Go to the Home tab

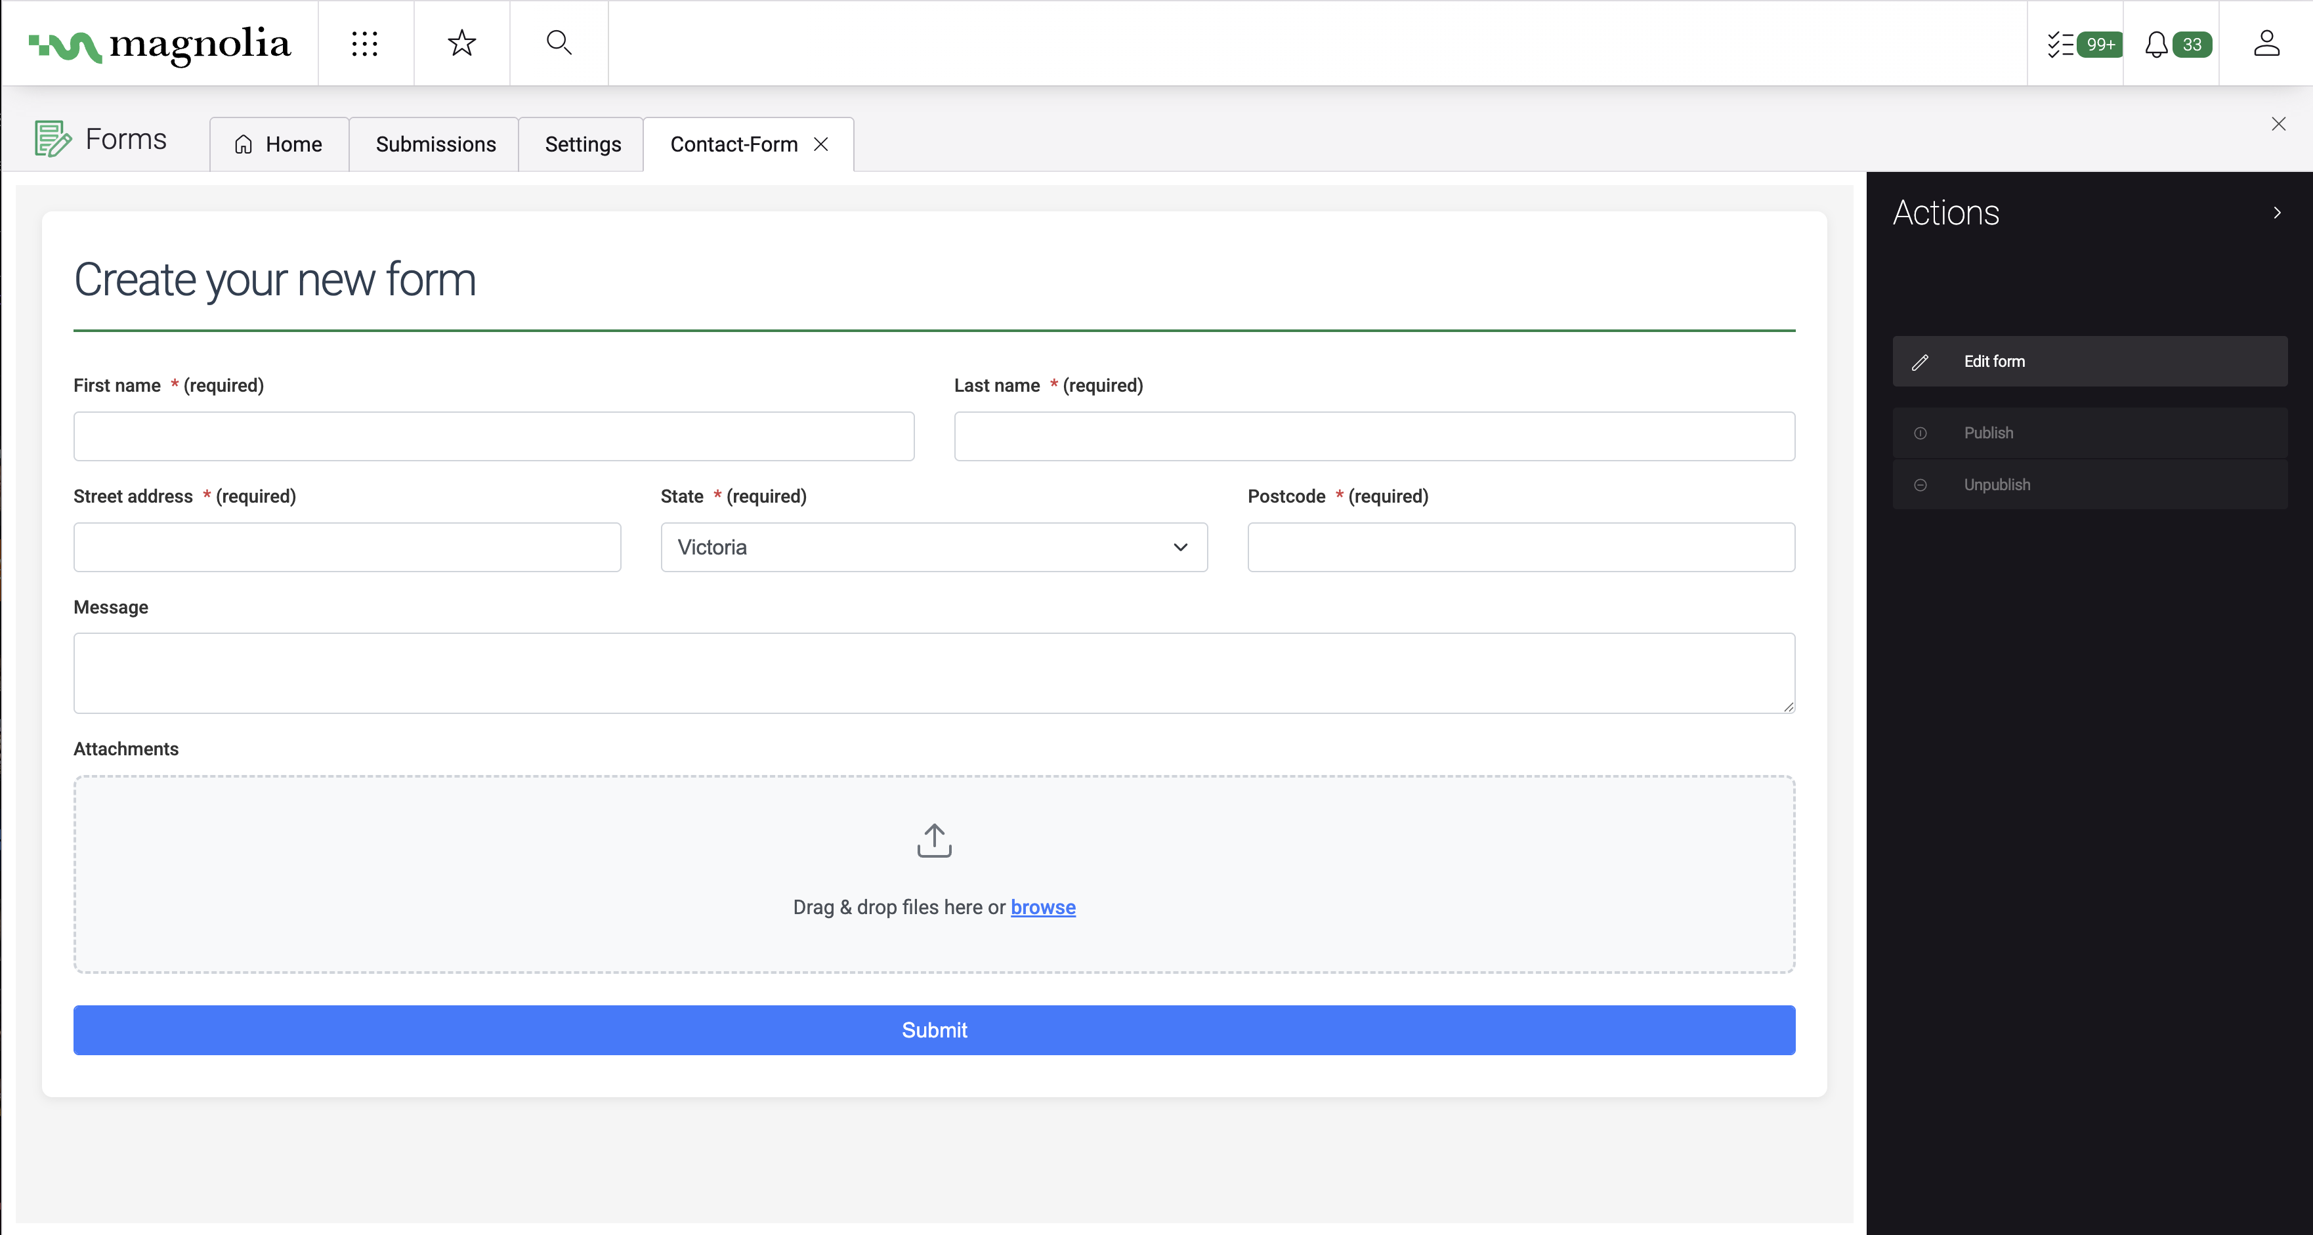tap(279, 144)
